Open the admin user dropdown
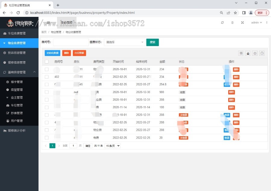271x191 pixels. click(x=257, y=23)
